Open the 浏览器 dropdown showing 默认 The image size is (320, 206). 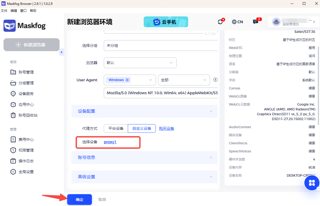(x=140, y=63)
